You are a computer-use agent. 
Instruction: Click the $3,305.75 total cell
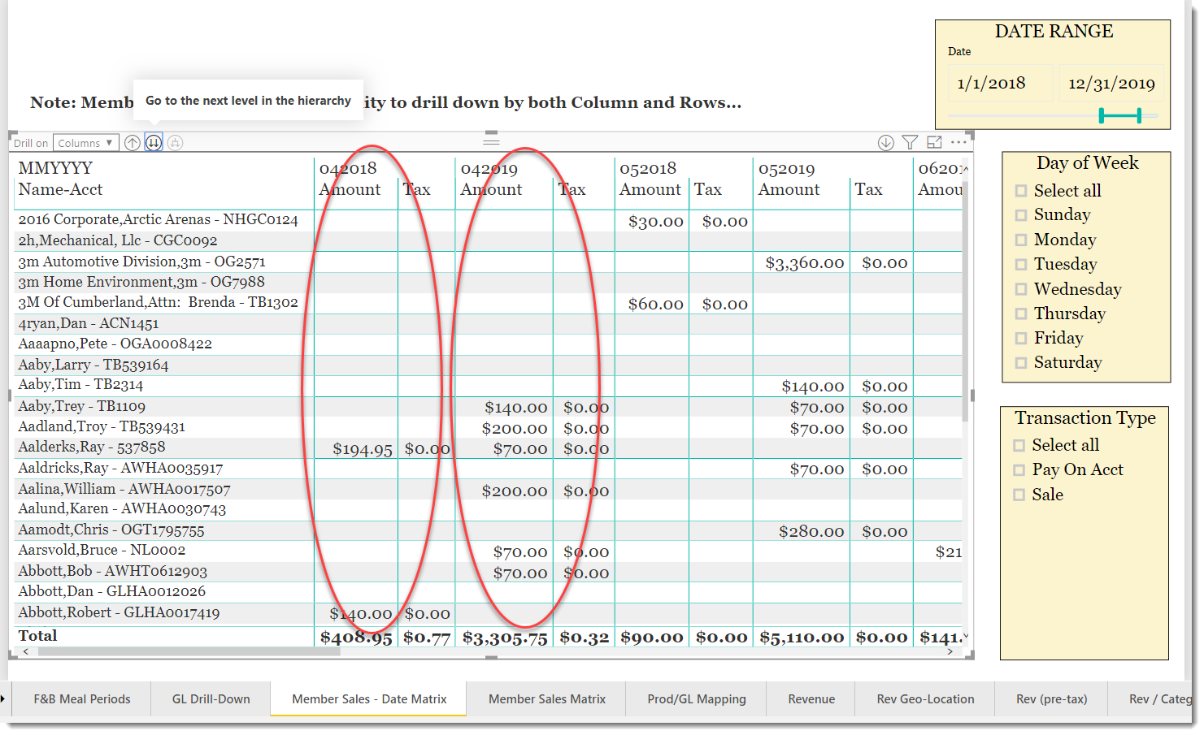pyautogui.click(x=505, y=638)
